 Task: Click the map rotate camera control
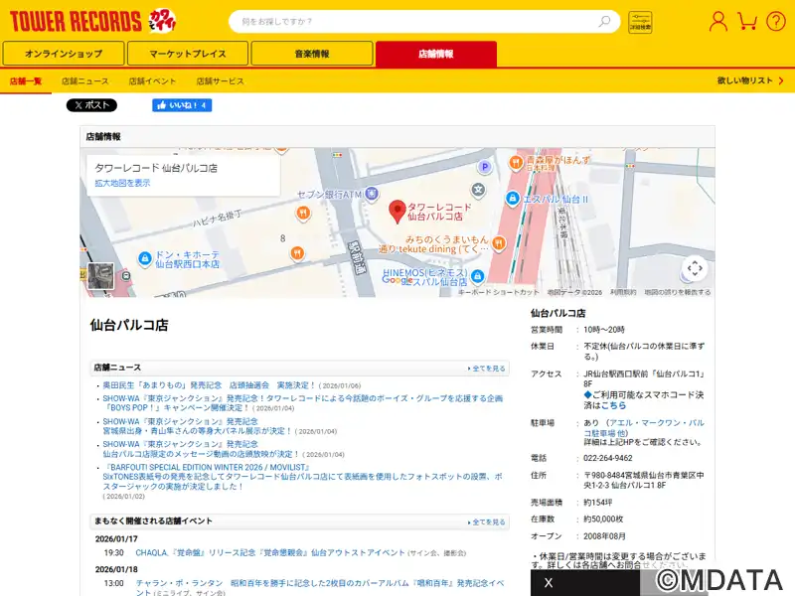[x=695, y=268]
